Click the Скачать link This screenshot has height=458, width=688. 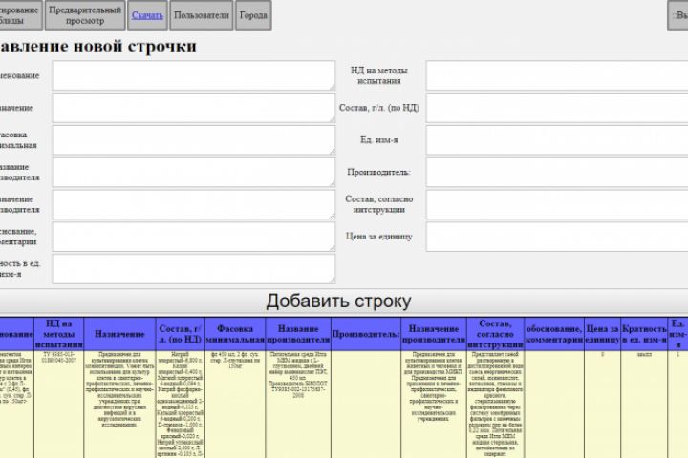click(x=147, y=15)
